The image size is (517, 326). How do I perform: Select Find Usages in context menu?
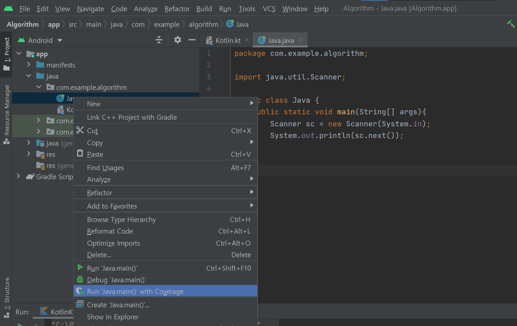[x=166, y=167]
